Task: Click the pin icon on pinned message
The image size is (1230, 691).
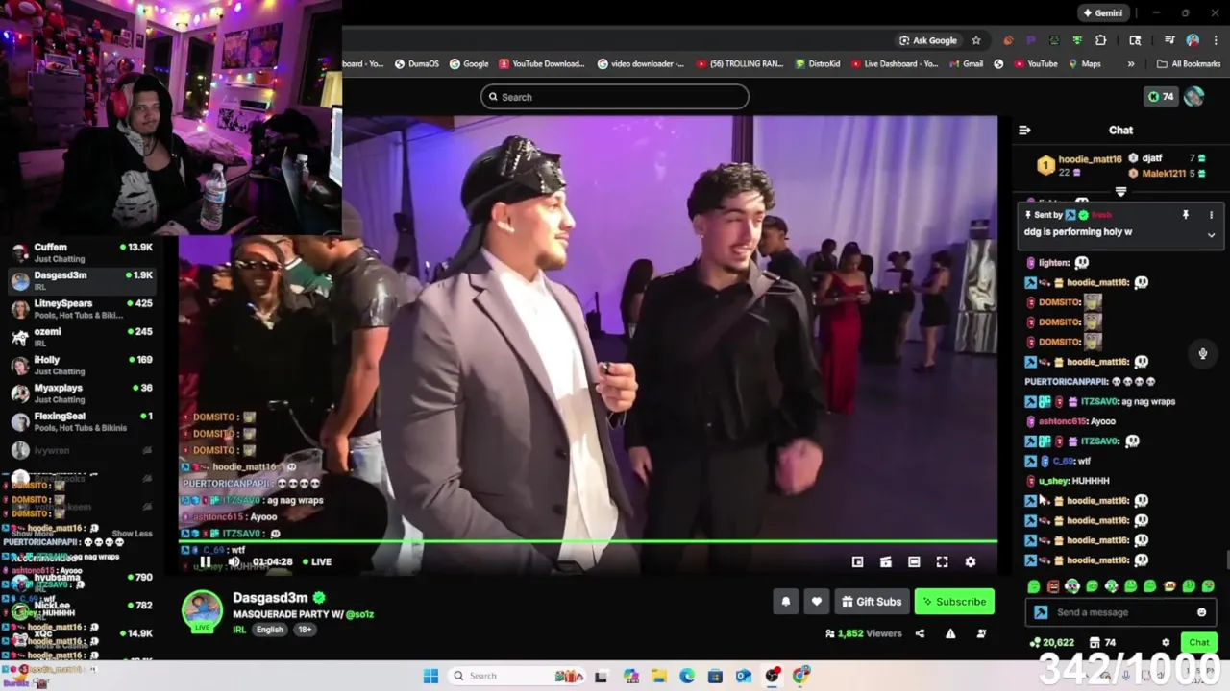Action: (x=1185, y=215)
